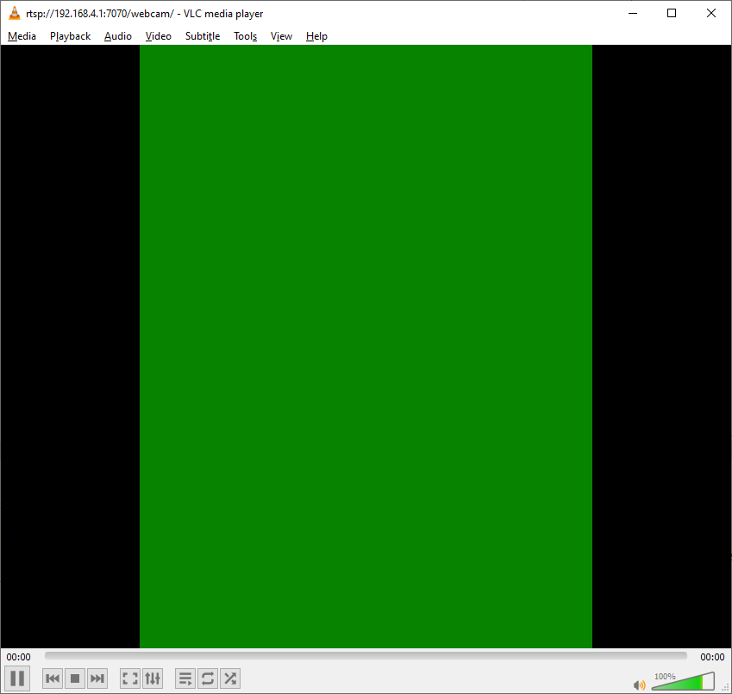Maximize the VLC window

(672, 13)
